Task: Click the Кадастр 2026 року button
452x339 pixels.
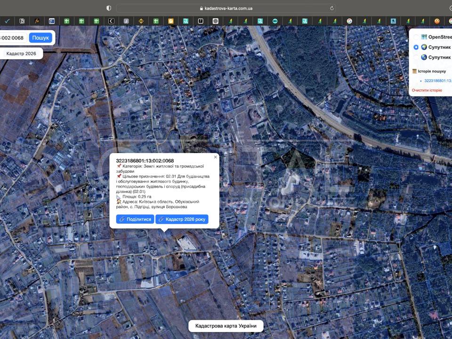Action: coord(182,219)
